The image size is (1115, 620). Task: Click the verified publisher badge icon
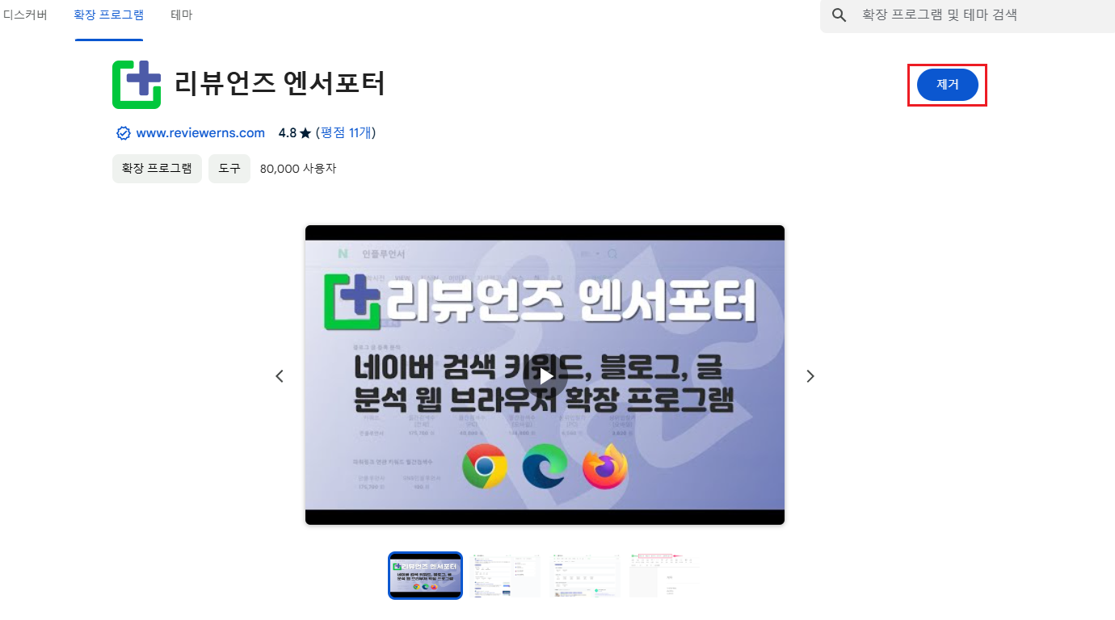click(124, 133)
